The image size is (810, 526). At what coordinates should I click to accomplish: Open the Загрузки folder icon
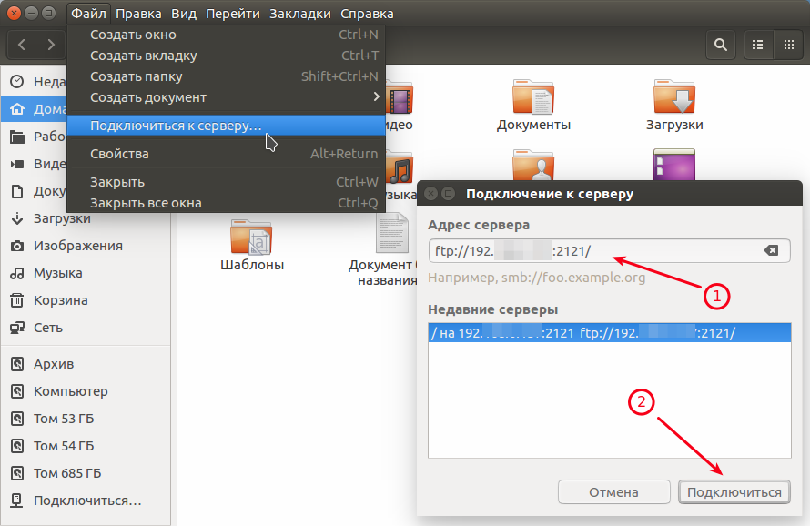(x=674, y=96)
